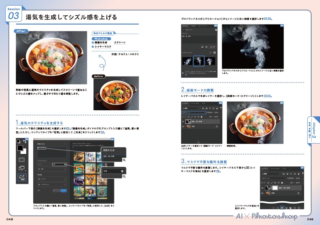This screenshot has height=225, width=320.
Task: Click prompt text field in Generate Image dialog
Action: 52,152
